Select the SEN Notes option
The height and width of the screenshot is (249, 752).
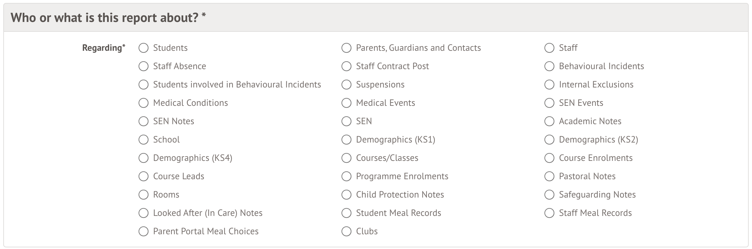(144, 122)
